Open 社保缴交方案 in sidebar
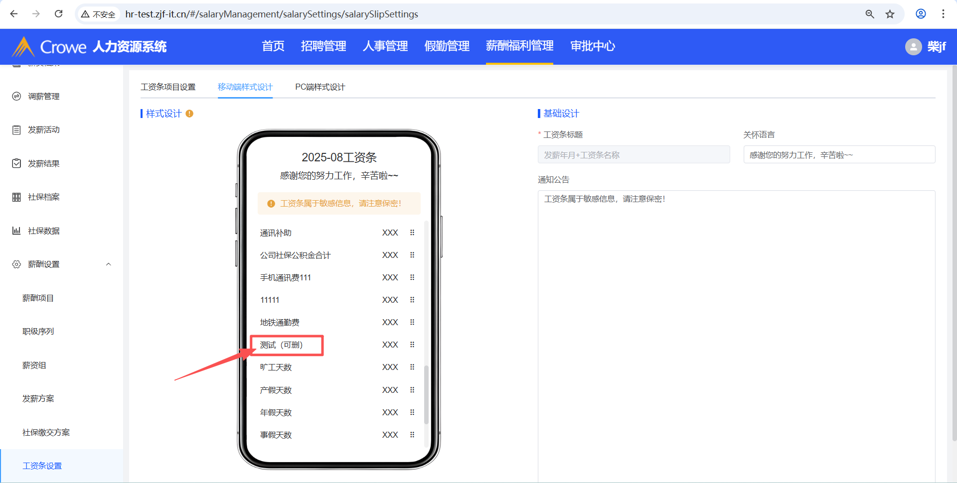Viewport: 957px width, 483px height. 46,433
